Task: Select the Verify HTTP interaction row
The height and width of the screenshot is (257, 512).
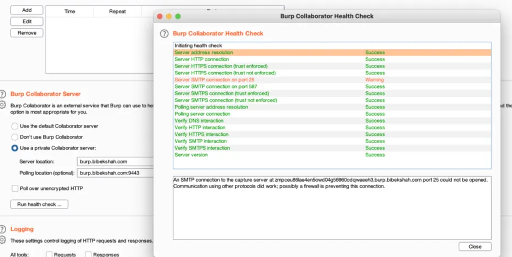Action: (332, 127)
